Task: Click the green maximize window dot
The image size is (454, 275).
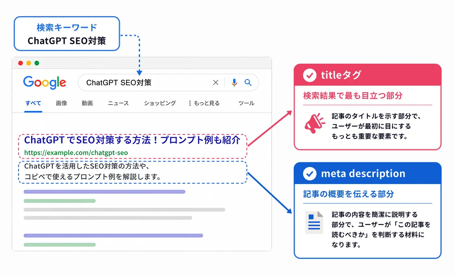Action: 37,63
